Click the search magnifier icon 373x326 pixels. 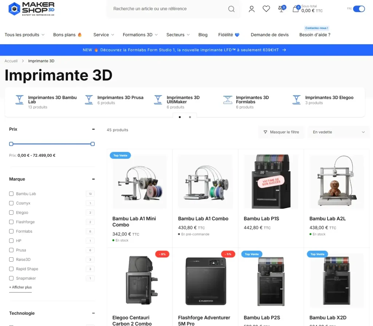point(231,9)
